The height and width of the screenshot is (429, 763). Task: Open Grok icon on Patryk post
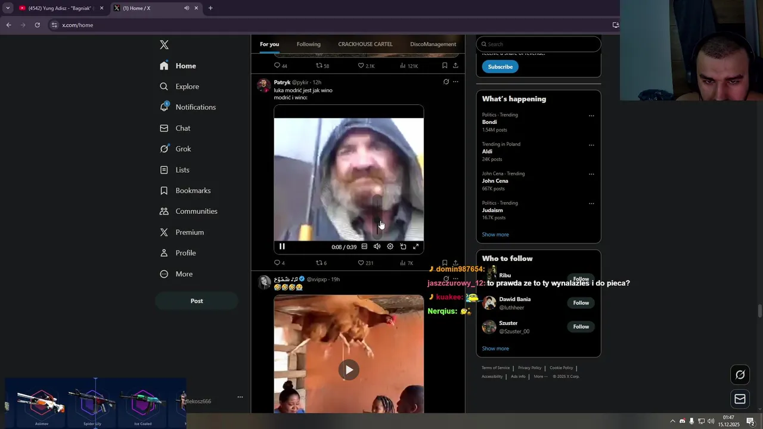pyautogui.click(x=446, y=82)
